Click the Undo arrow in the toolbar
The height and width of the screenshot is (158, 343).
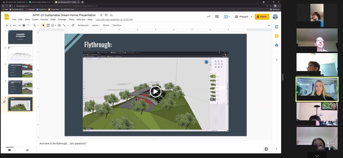pyautogui.click(x=15, y=25)
